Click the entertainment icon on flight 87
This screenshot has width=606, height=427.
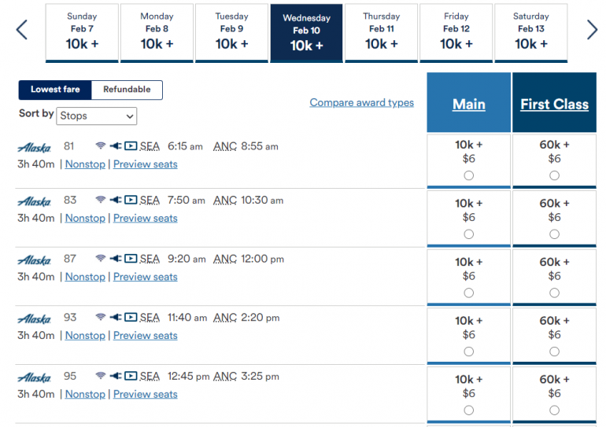tap(131, 259)
